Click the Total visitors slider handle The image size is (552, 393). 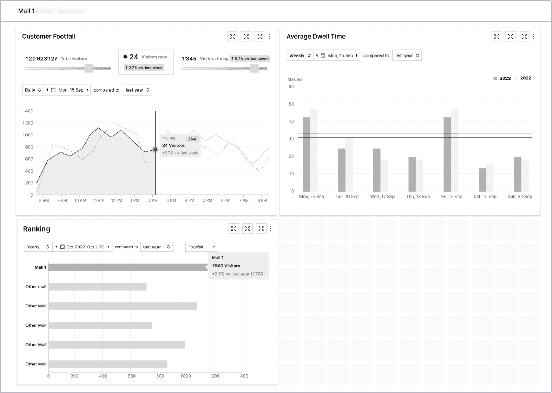(x=89, y=68)
